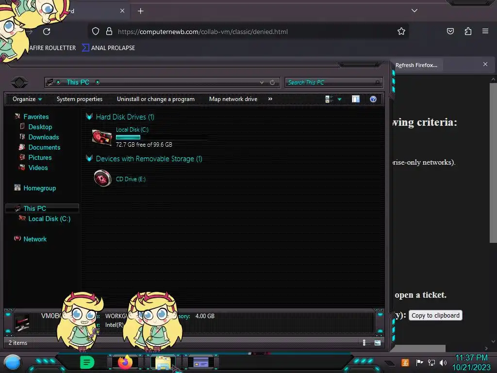Select CD Drive (E:) icon
Image resolution: width=497 pixels, height=373 pixels.
(102, 178)
